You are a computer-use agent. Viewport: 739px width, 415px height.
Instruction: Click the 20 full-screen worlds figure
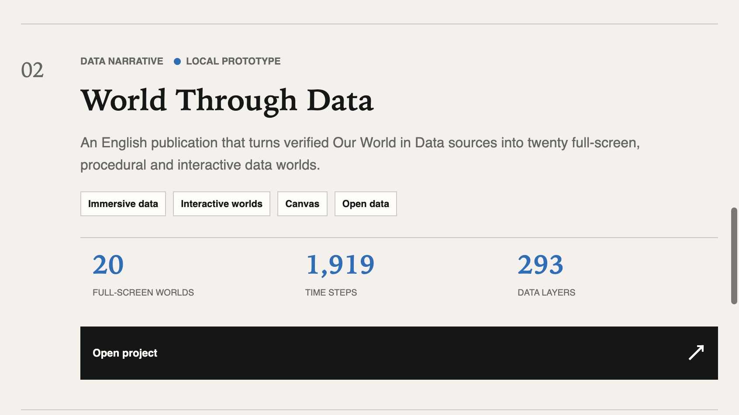(108, 265)
